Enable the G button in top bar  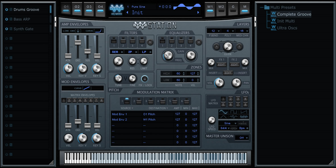coord(233,9)
